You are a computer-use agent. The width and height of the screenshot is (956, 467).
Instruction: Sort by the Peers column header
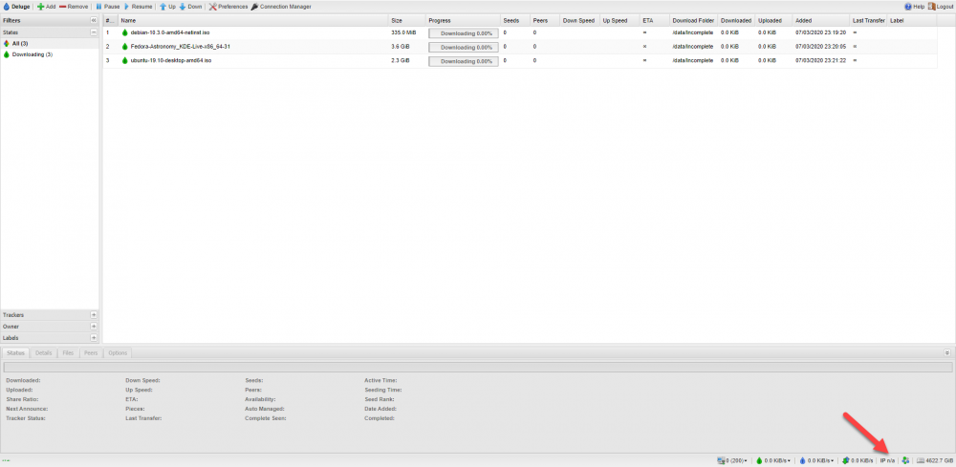(545, 21)
